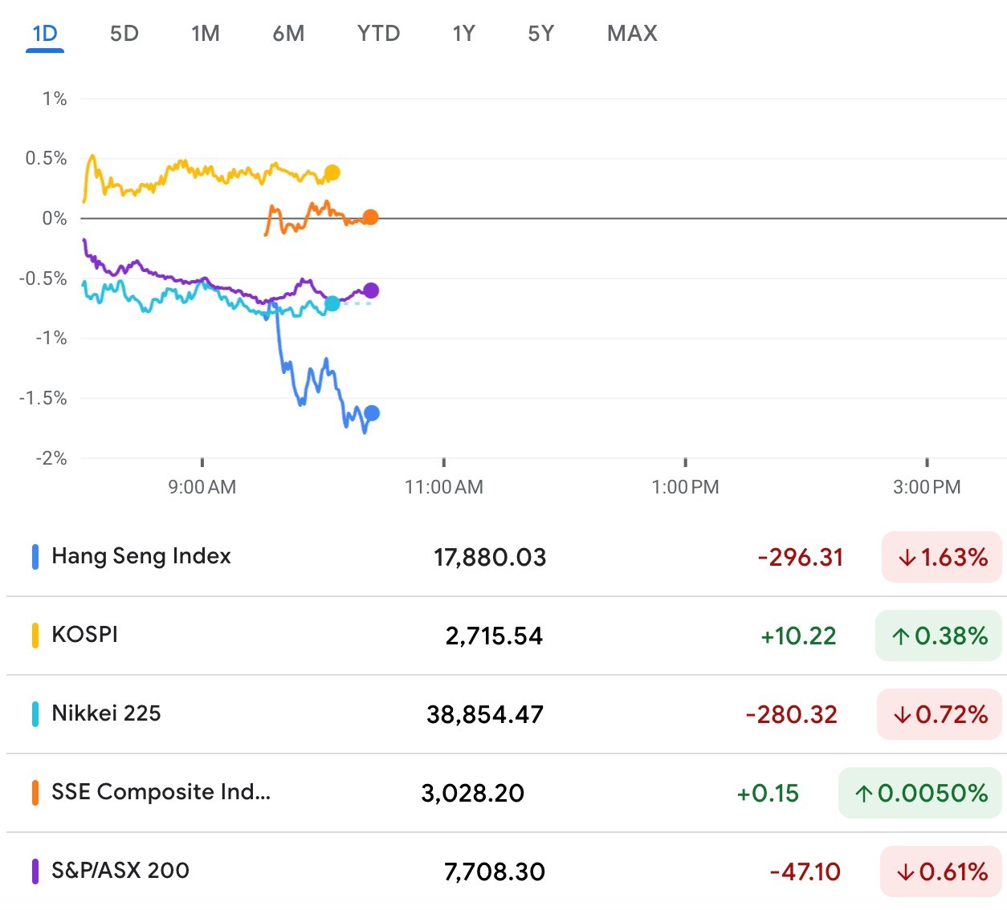Click the SSE Composite change value +0.15
1007x910 pixels.
click(x=768, y=793)
